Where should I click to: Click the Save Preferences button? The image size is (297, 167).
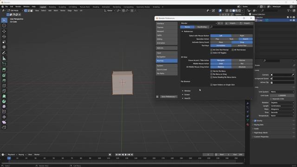[169, 96]
